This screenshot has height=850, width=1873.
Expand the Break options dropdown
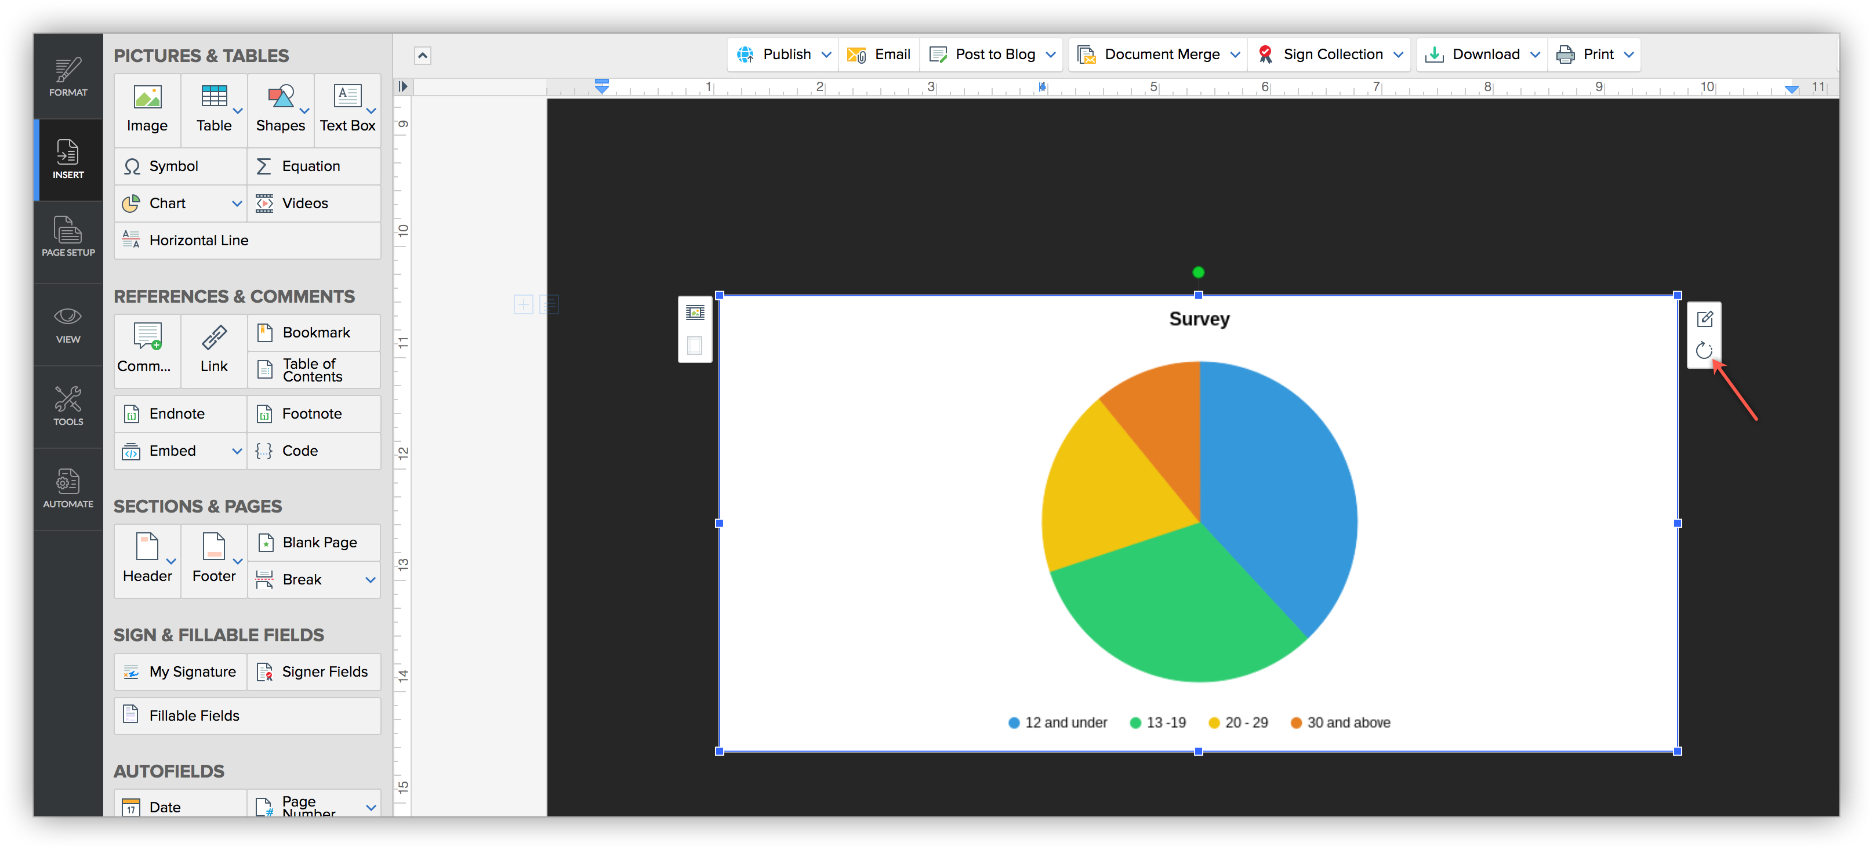coord(370,579)
